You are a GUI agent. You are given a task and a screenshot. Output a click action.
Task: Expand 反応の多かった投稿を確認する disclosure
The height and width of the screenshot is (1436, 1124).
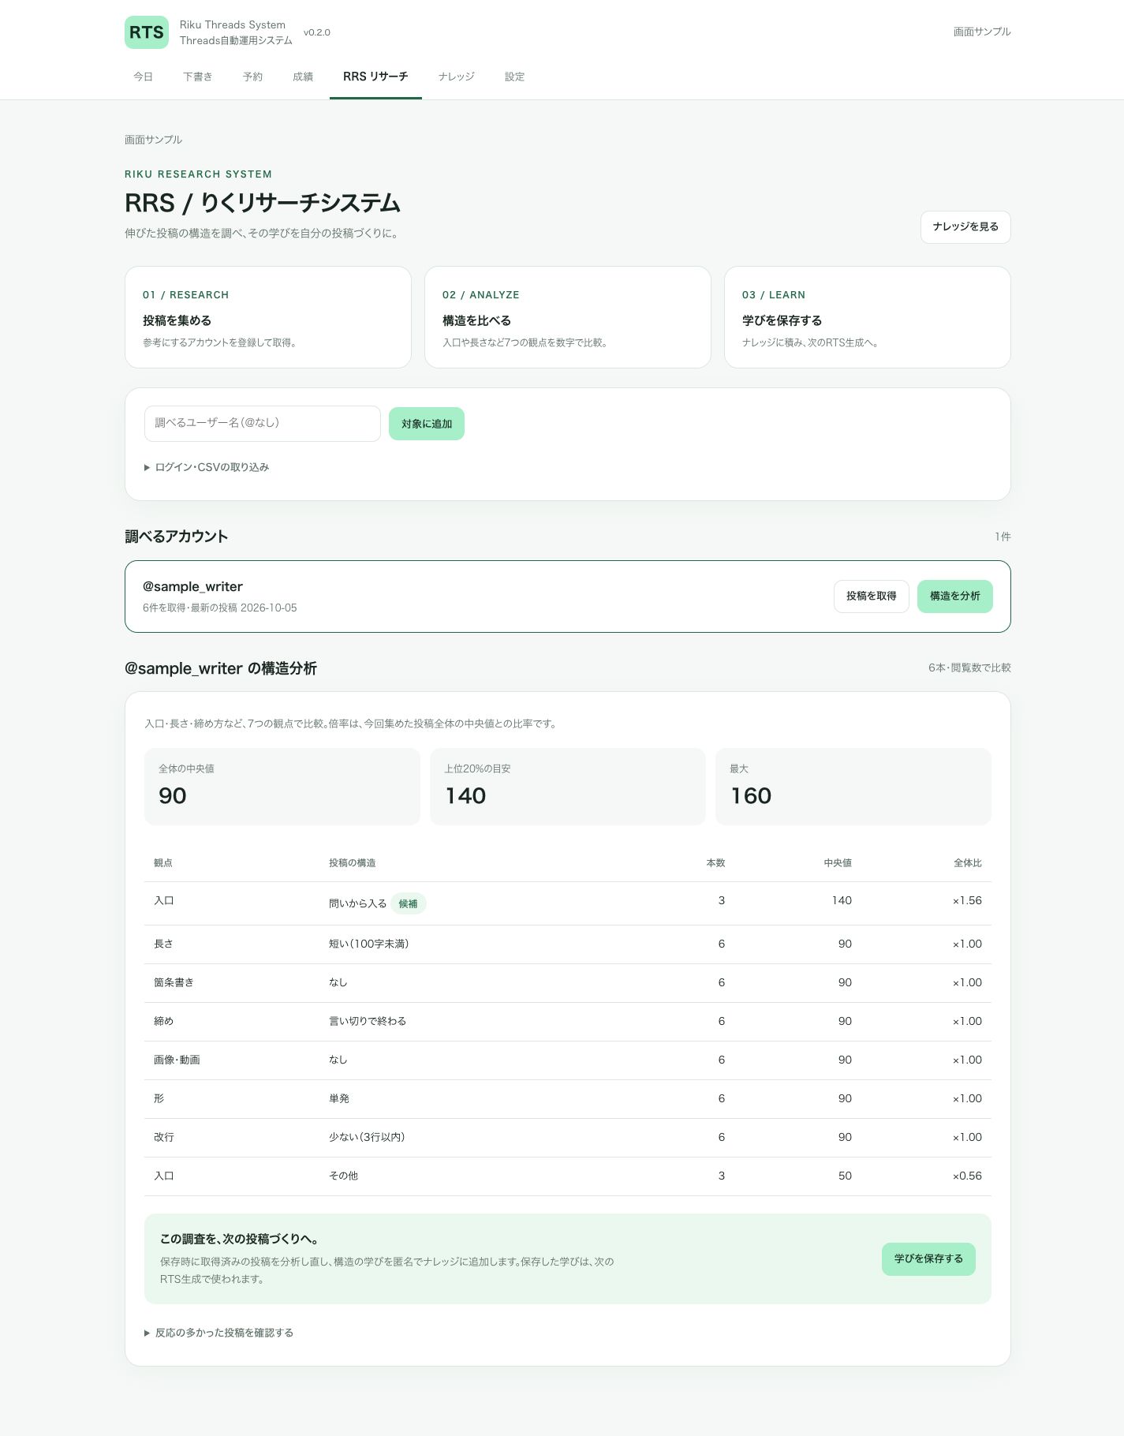pyautogui.click(x=218, y=1333)
